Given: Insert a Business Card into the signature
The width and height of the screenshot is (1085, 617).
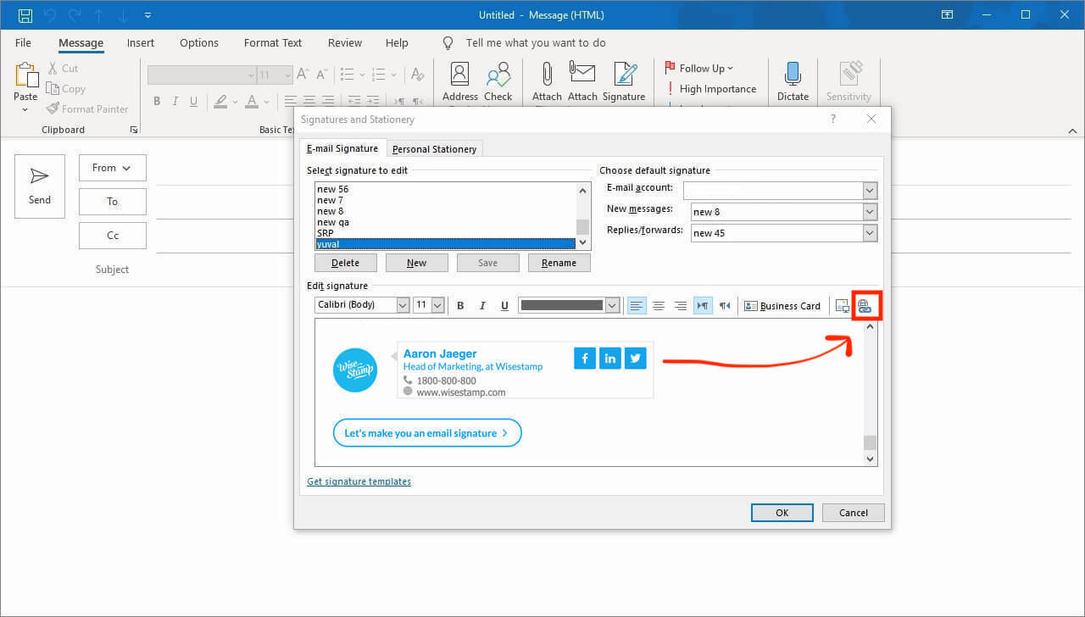Looking at the screenshot, I should [782, 305].
